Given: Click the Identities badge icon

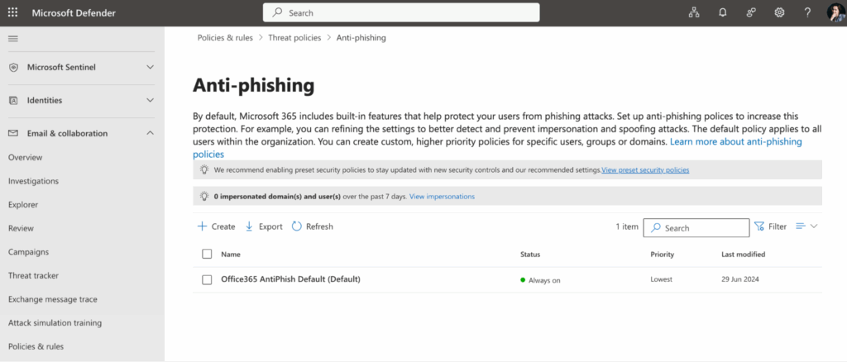Looking at the screenshot, I should point(14,100).
